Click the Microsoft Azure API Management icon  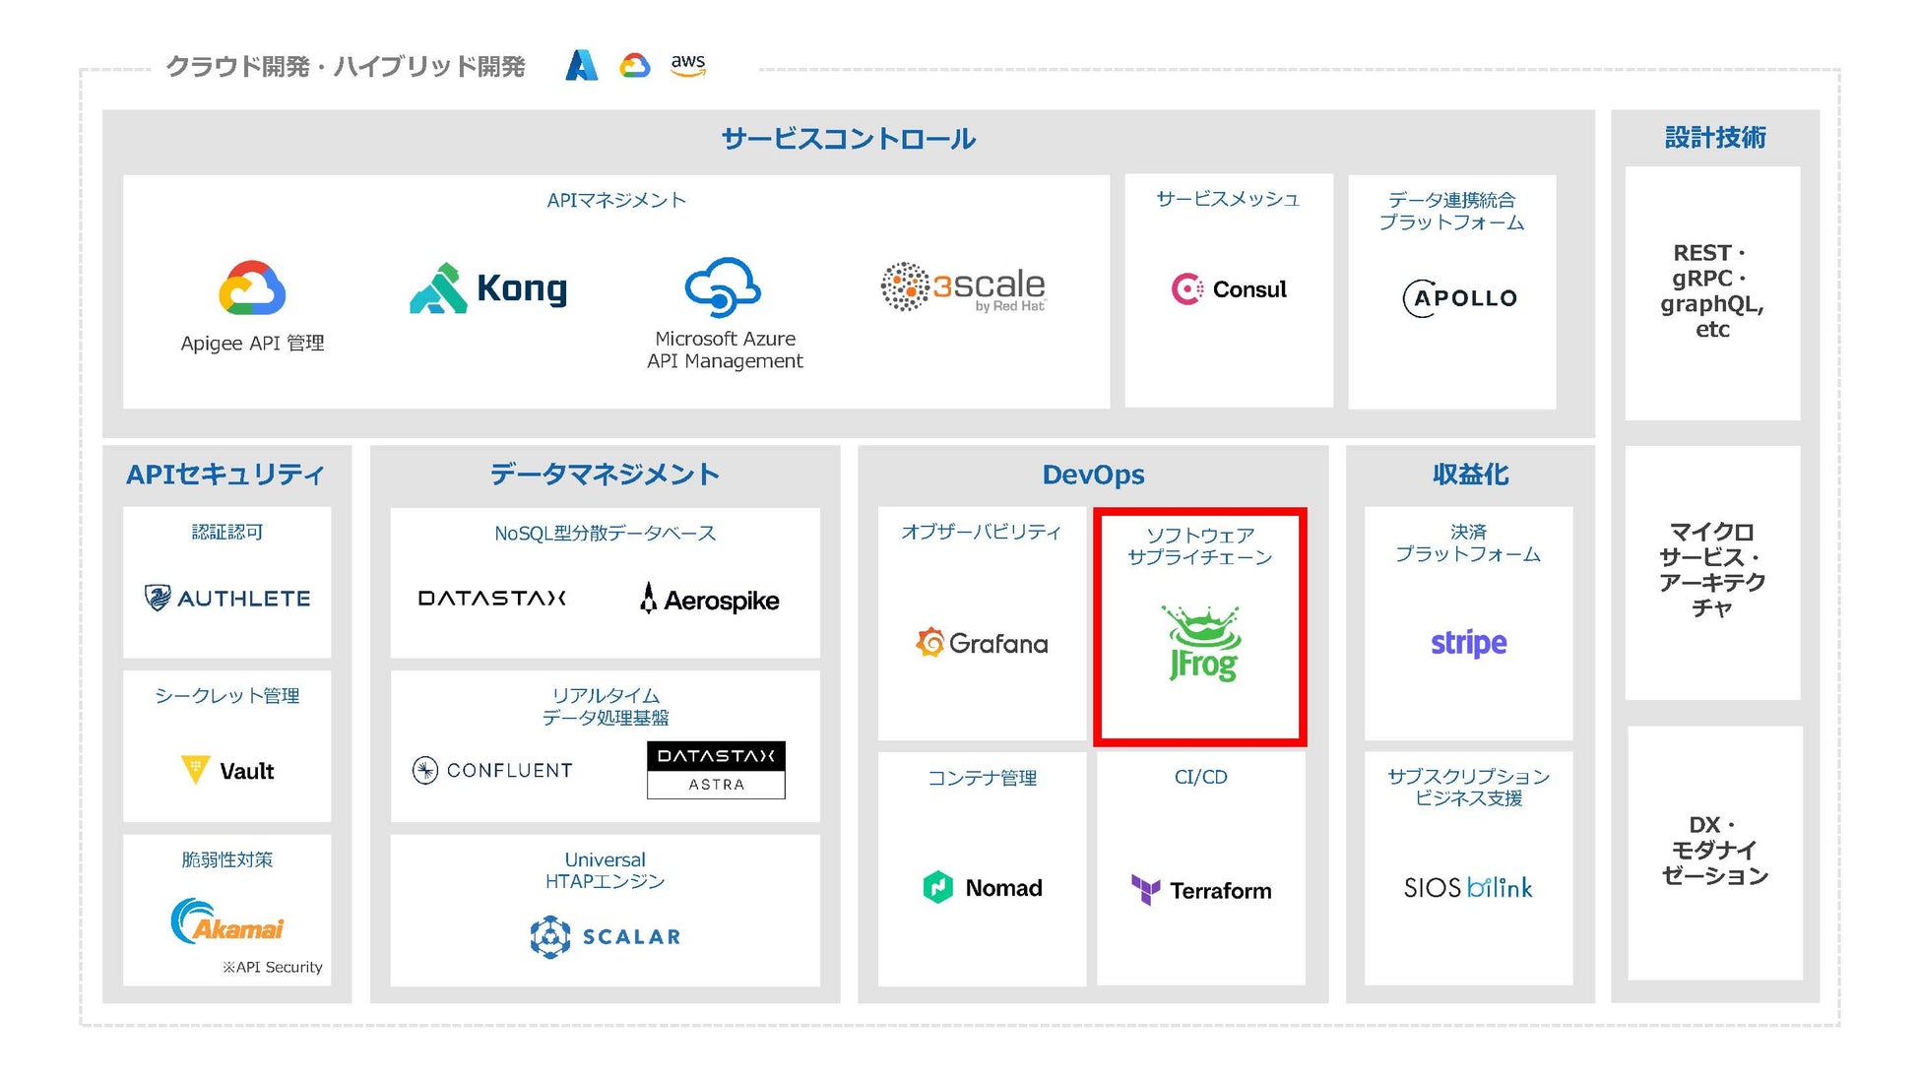point(723,286)
